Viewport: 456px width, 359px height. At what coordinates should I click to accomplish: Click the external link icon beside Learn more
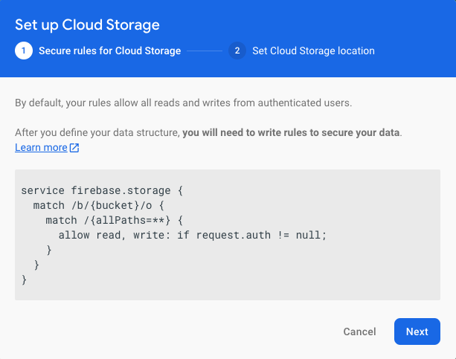74,148
